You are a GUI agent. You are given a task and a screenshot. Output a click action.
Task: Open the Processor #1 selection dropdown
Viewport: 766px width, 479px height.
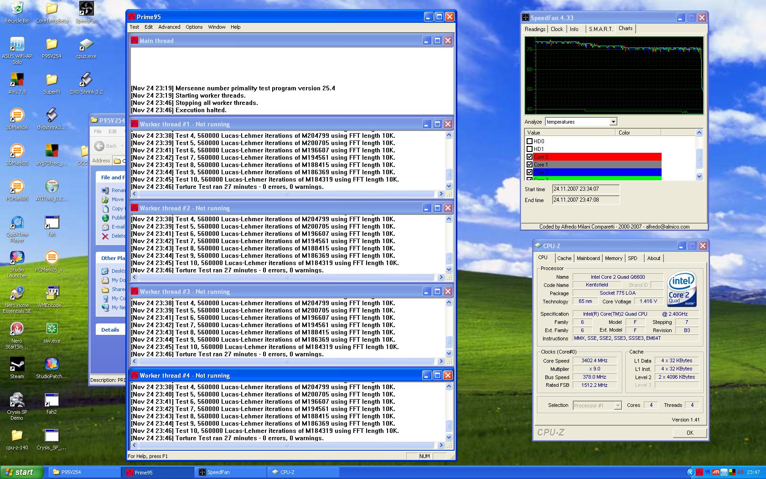pos(597,405)
